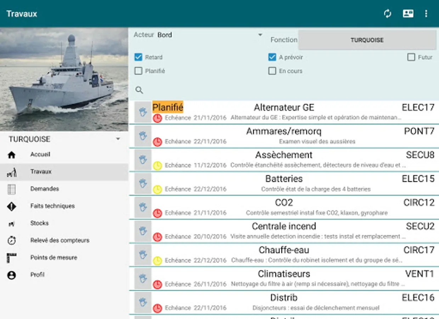
Task: Click red clock on Ammares/remorq row
Action: point(157,142)
